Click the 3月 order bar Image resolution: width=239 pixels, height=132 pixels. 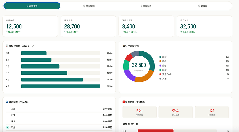click(40, 66)
